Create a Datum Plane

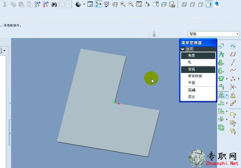[x=233, y=54]
